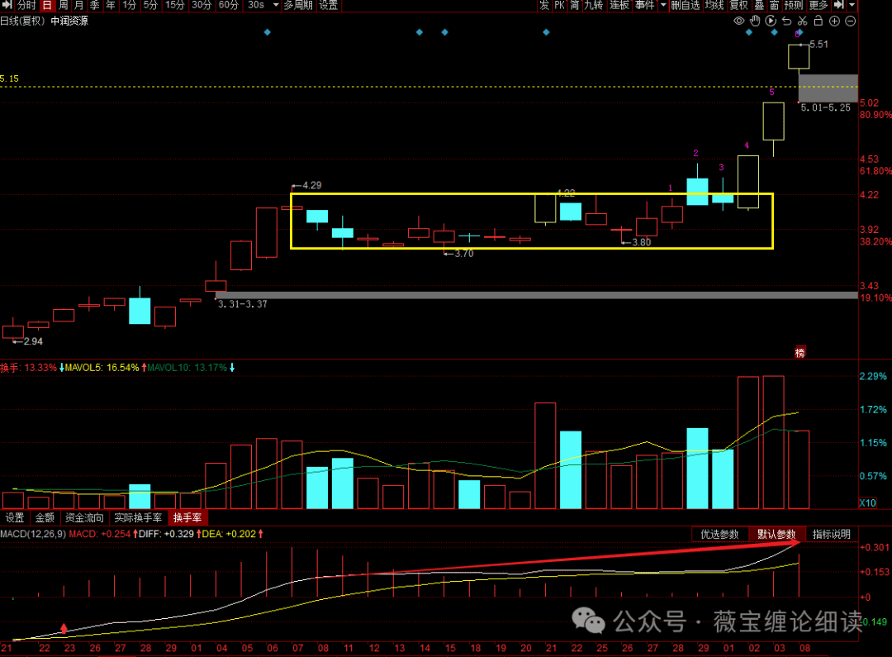Image resolution: width=892 pixels, height=657 pixels.
Task: Click 删自选 to remove from watchlist
Action: (686, 5)
